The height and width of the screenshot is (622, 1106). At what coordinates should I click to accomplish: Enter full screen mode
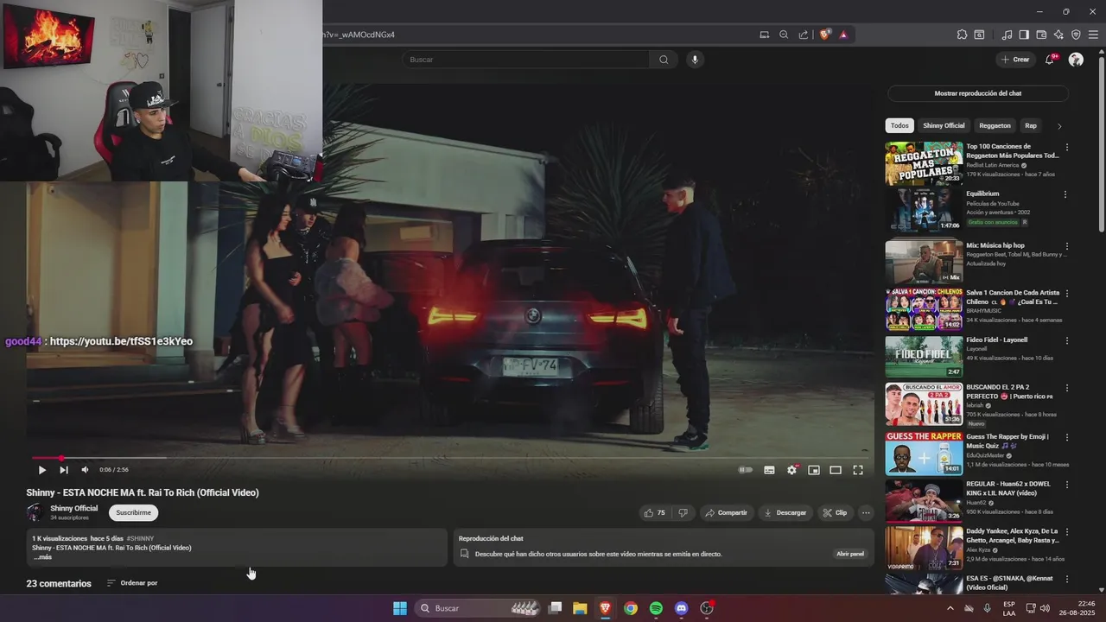[858, 470]
